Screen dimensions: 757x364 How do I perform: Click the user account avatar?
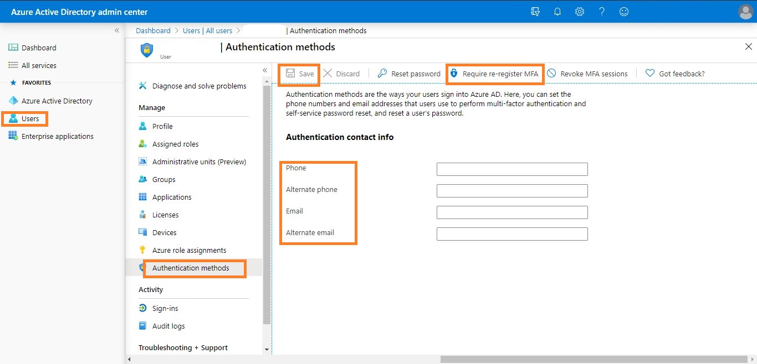[746, 12]
